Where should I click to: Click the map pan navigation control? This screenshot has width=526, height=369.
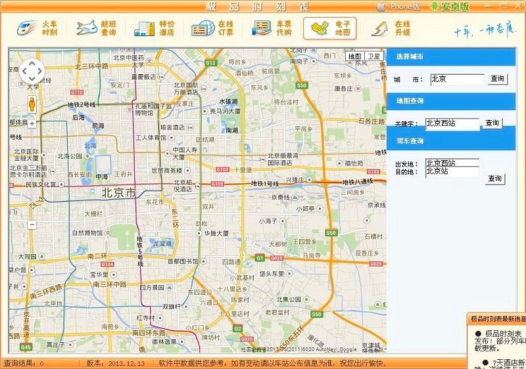[x=32, y=70]
